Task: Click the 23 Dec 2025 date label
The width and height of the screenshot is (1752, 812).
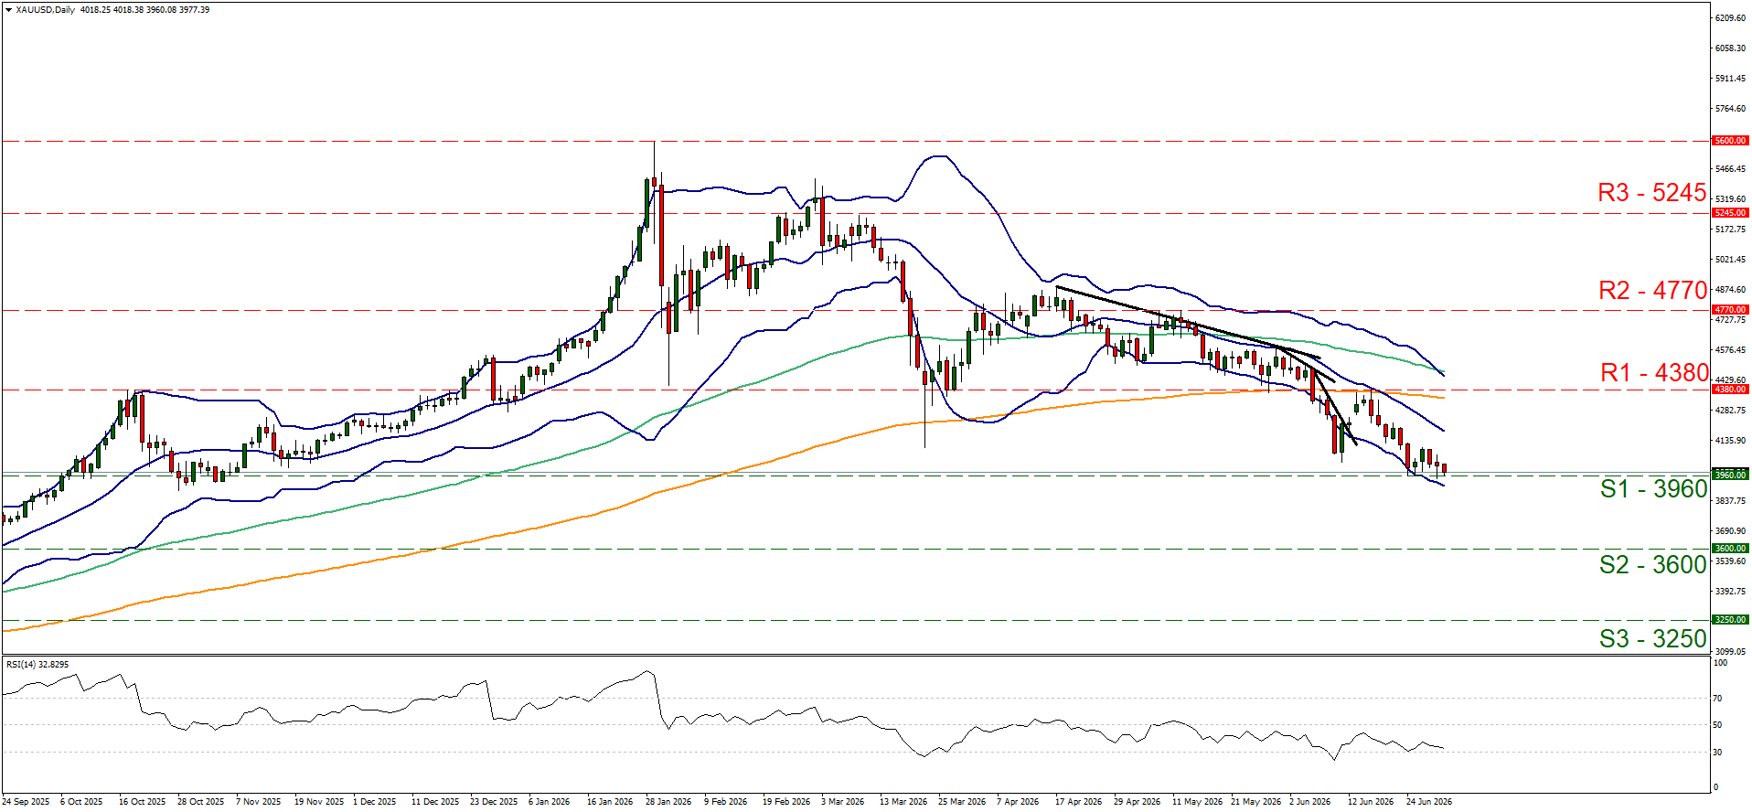Action: click(x=494, y=802)
